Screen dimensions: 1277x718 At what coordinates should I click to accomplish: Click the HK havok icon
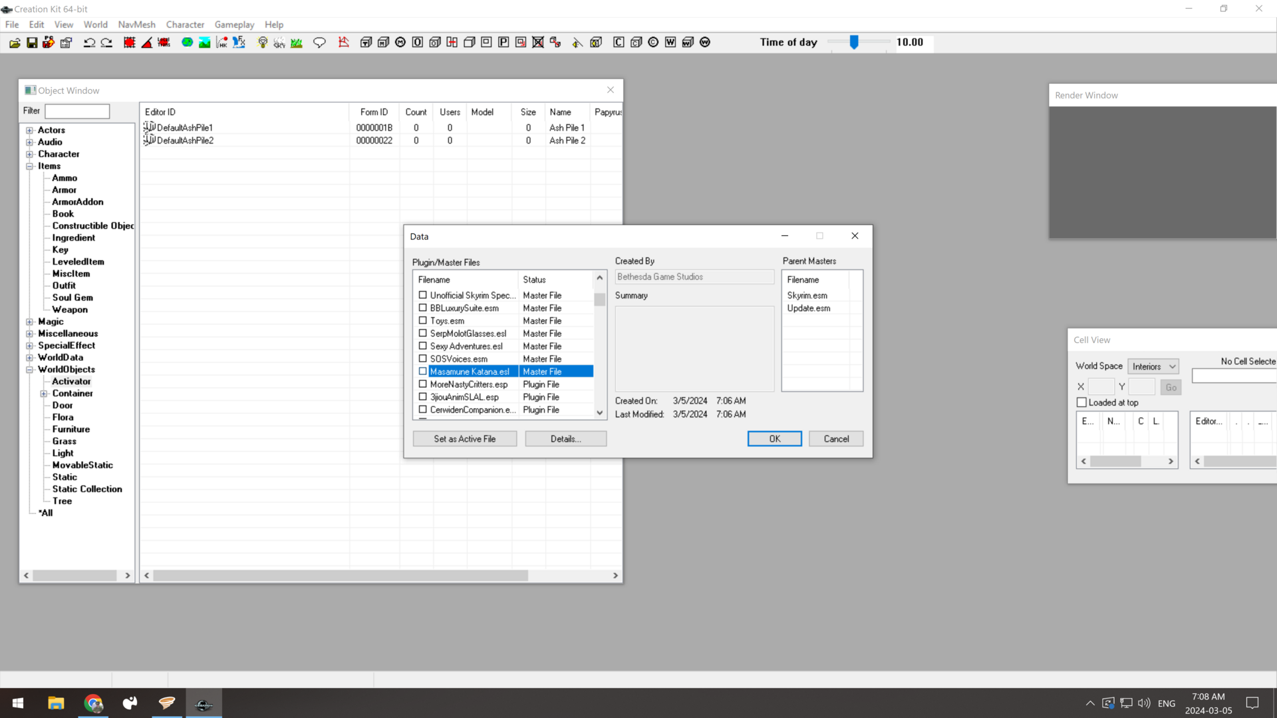pos(222,43)
